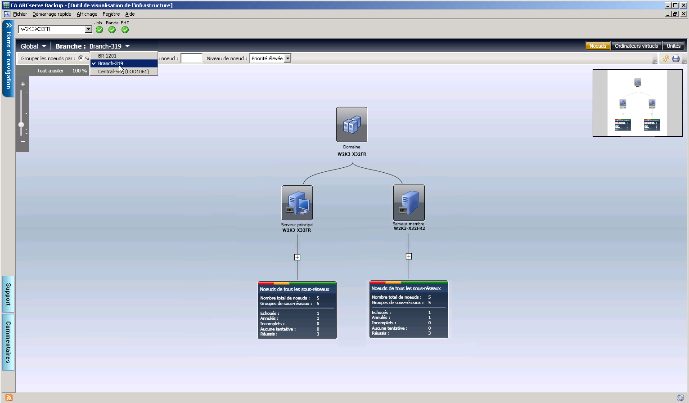Image resolution: width=689 pixels, height=403 pixels.
Task: Click the Job status green check icon
Action: [x=99, y=30]
